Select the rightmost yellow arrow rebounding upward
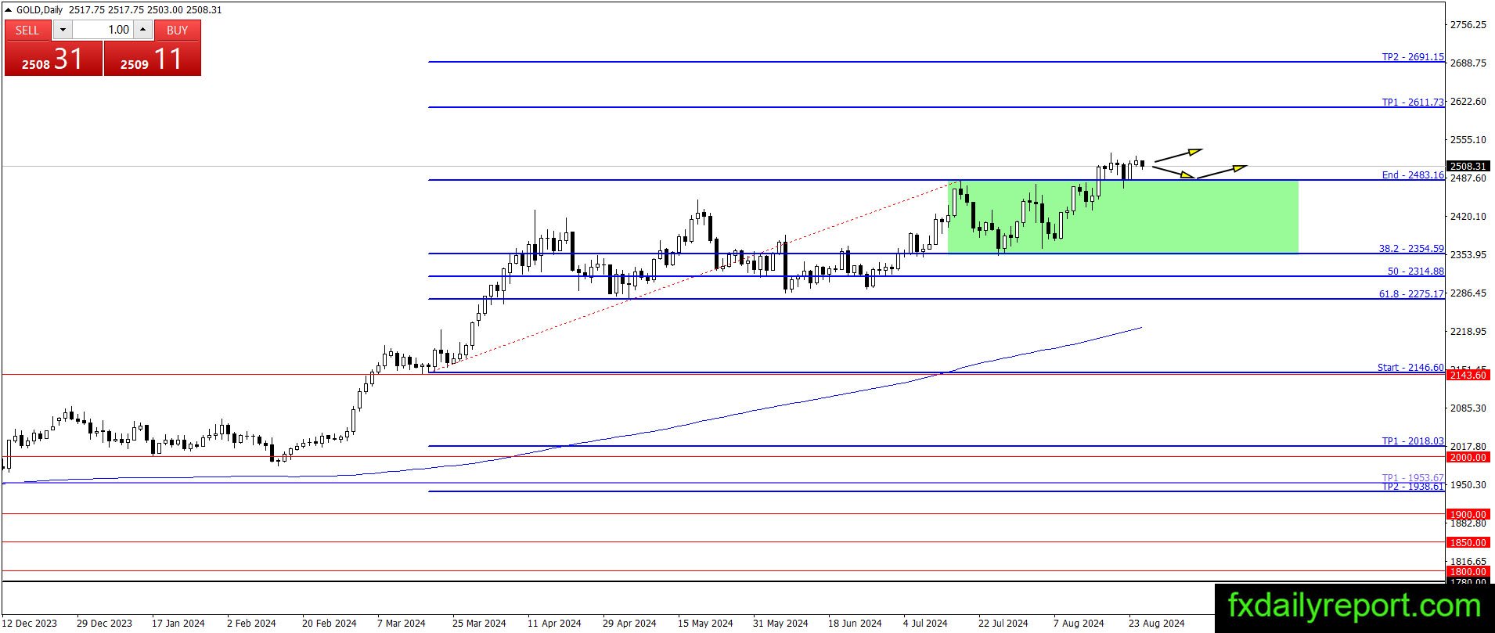Screen dimensions: 1495x633 pyautogui.click(x=1222, y=171)
